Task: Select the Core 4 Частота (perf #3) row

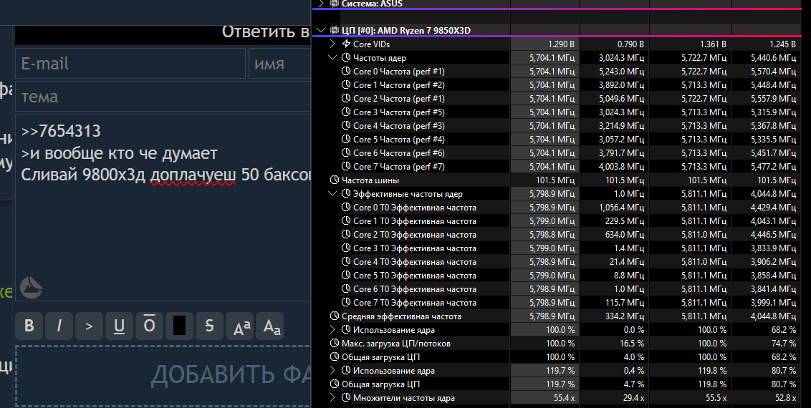Action: tap(557, 126)
